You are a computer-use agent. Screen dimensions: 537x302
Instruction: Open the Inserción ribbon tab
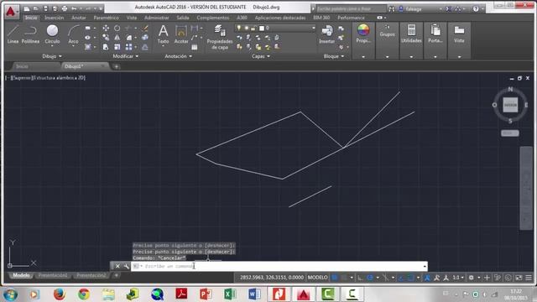pos(54,18)
